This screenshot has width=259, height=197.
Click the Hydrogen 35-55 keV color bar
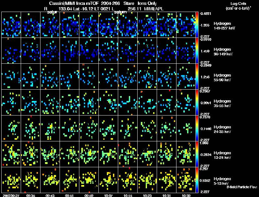click(x=197, y=103)
